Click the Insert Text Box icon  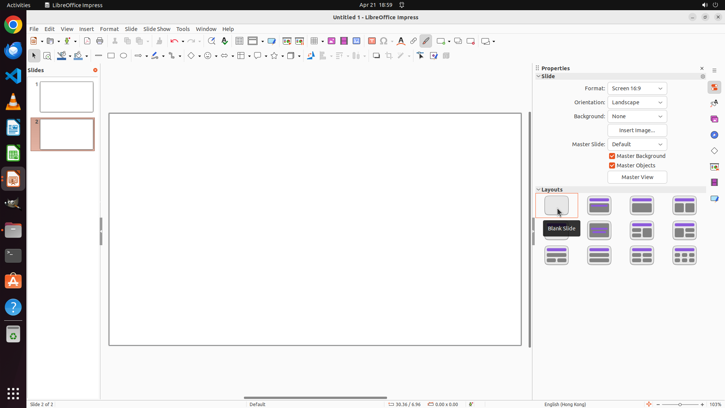tap(372, 41)
